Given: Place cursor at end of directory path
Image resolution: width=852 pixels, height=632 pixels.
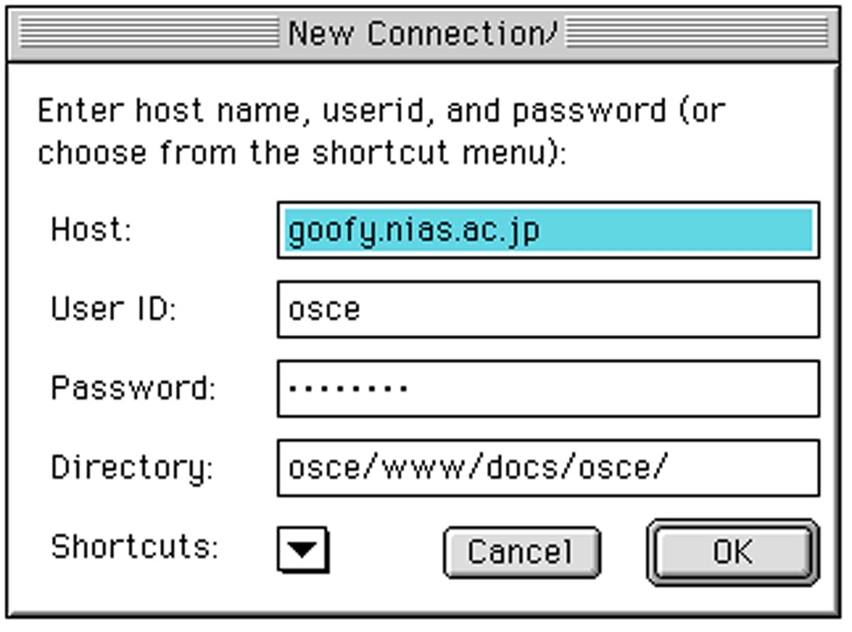Looking at the screenshot, I should (669, 468).
